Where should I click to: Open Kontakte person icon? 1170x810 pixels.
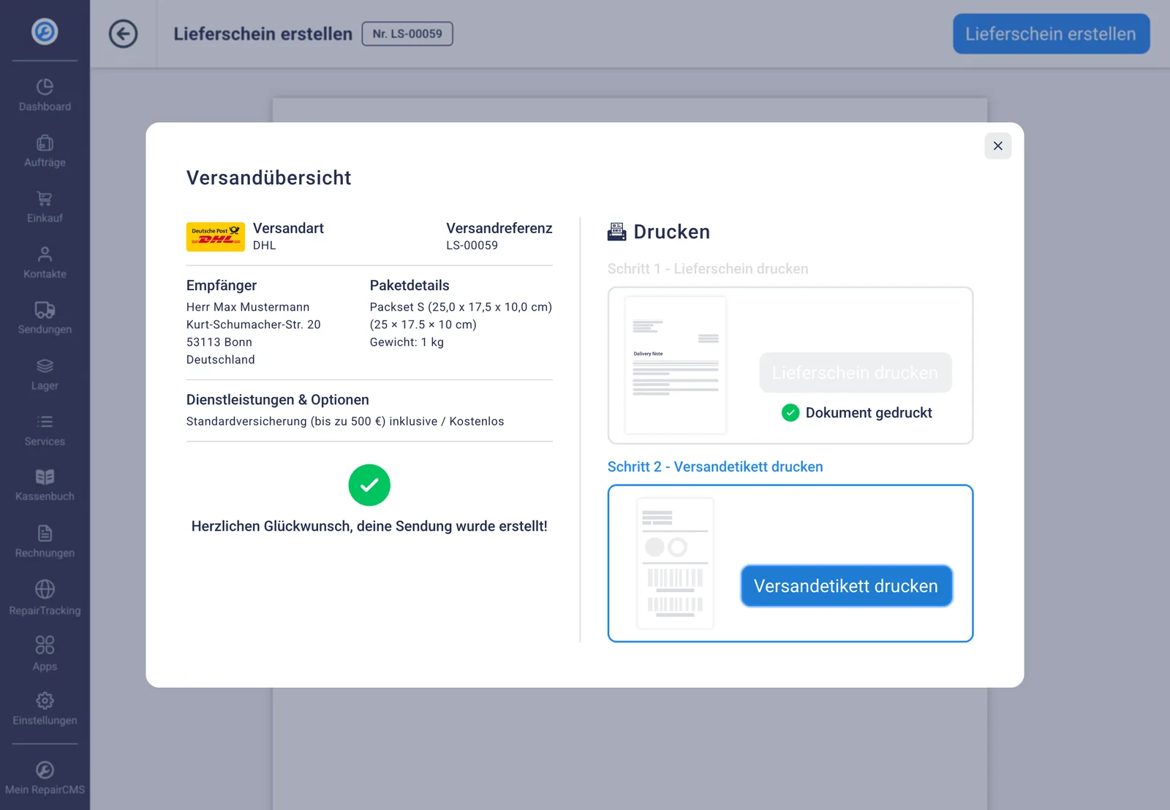(45, 254)
